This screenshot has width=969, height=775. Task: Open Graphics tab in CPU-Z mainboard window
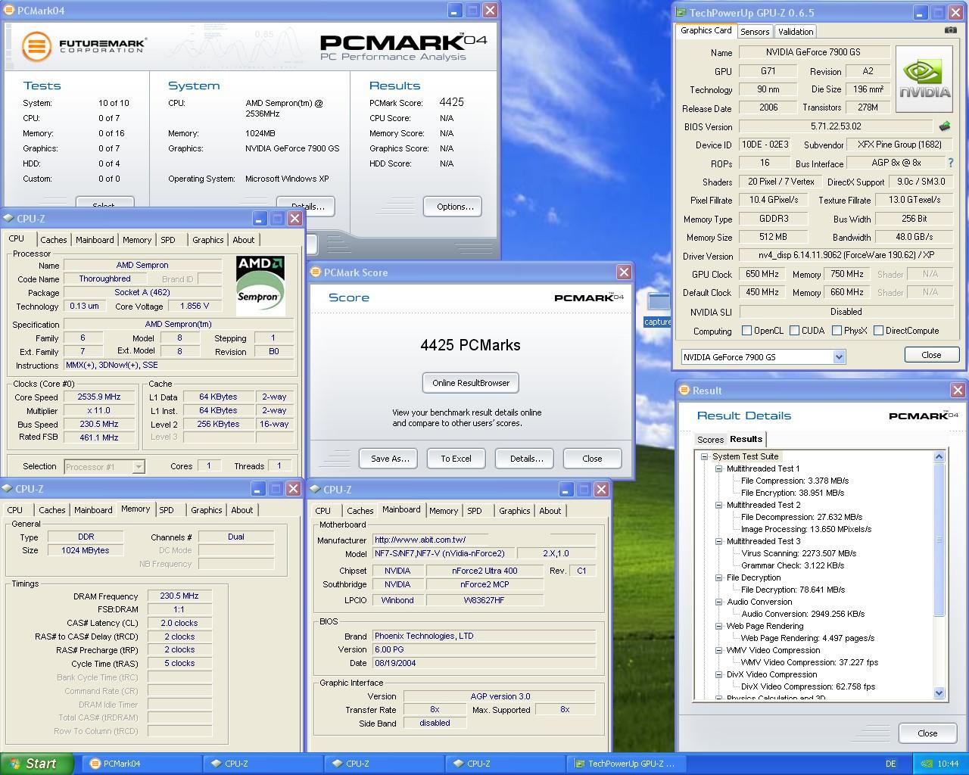(515, 511)
